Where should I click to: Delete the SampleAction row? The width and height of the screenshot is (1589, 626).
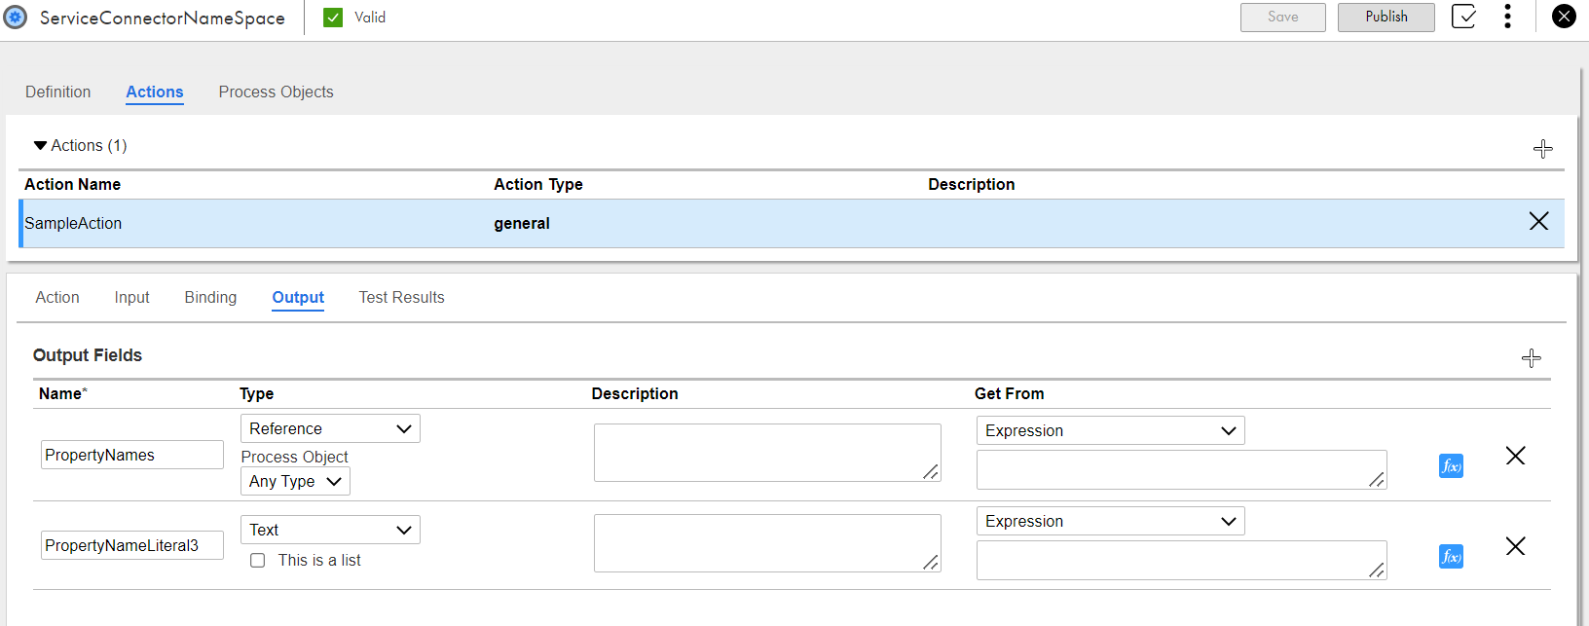click(1538, 222)
